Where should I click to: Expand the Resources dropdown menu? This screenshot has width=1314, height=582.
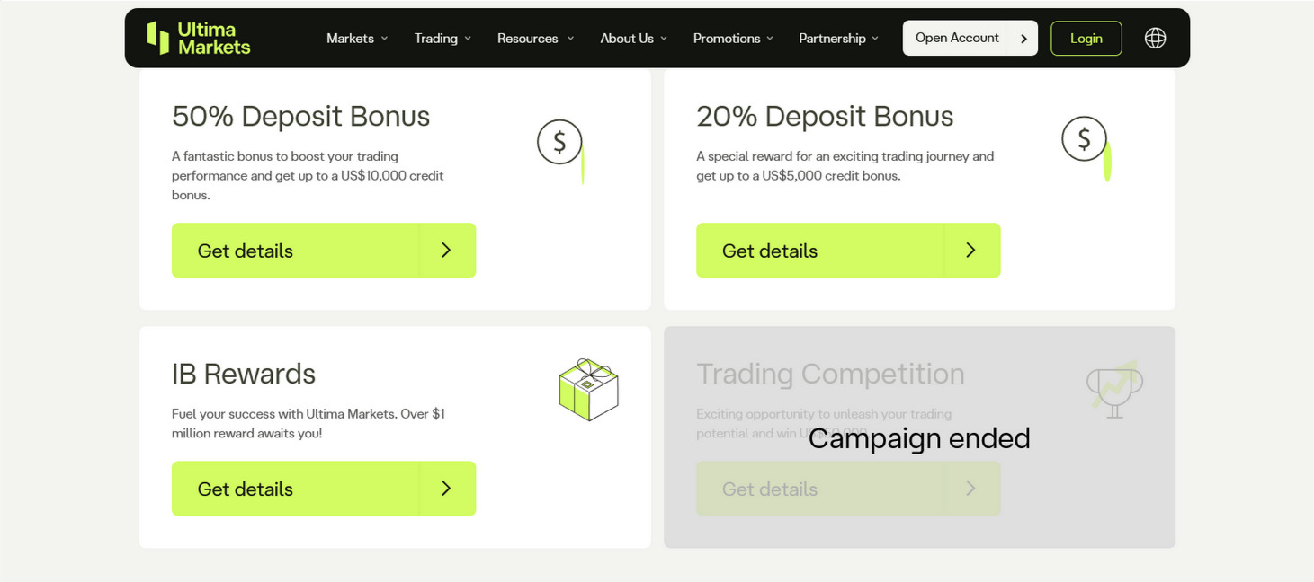[535, 39]
